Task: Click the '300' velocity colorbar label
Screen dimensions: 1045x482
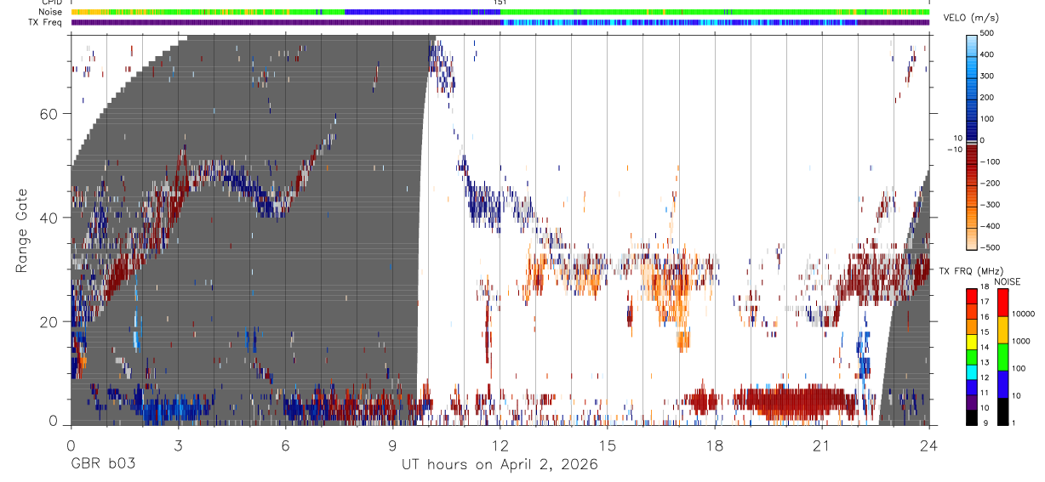Action: coord(987,77)
